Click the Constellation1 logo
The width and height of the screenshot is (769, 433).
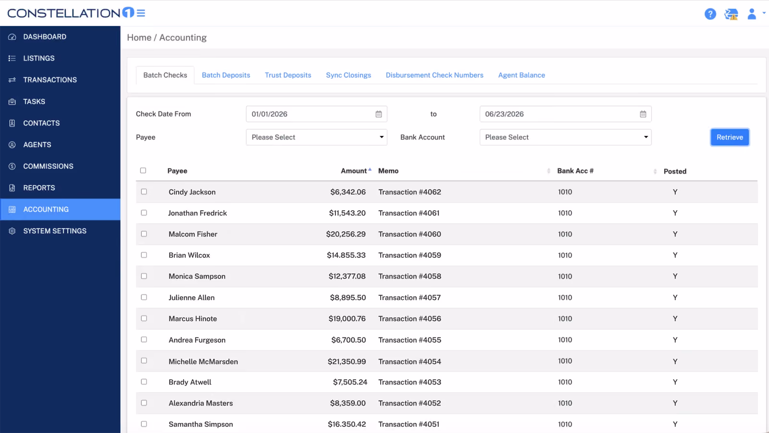(x=71, y=13)
